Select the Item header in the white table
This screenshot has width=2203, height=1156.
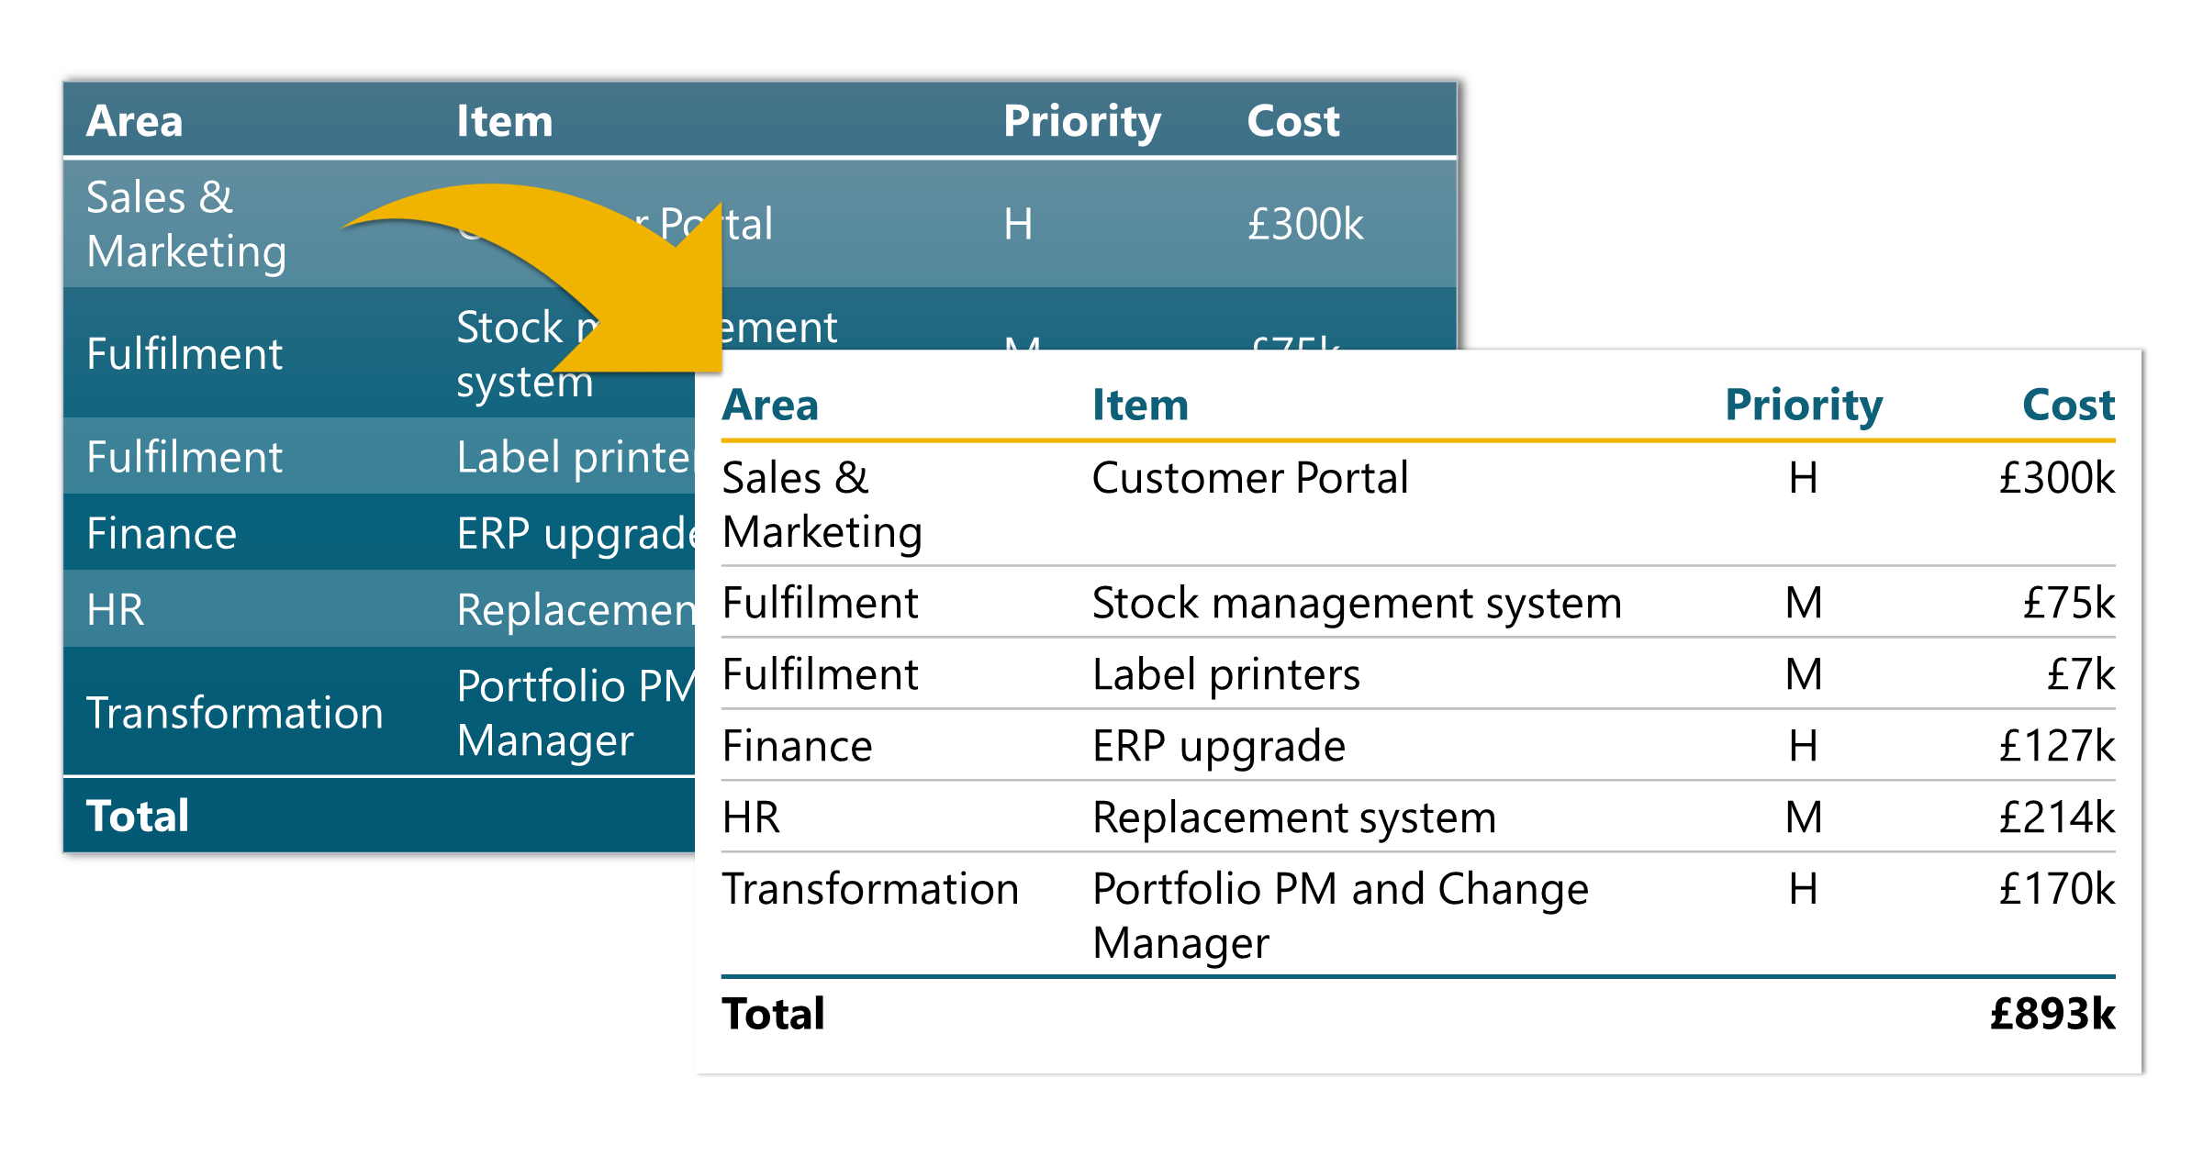pyautogui.click(x=1140, y=406)
